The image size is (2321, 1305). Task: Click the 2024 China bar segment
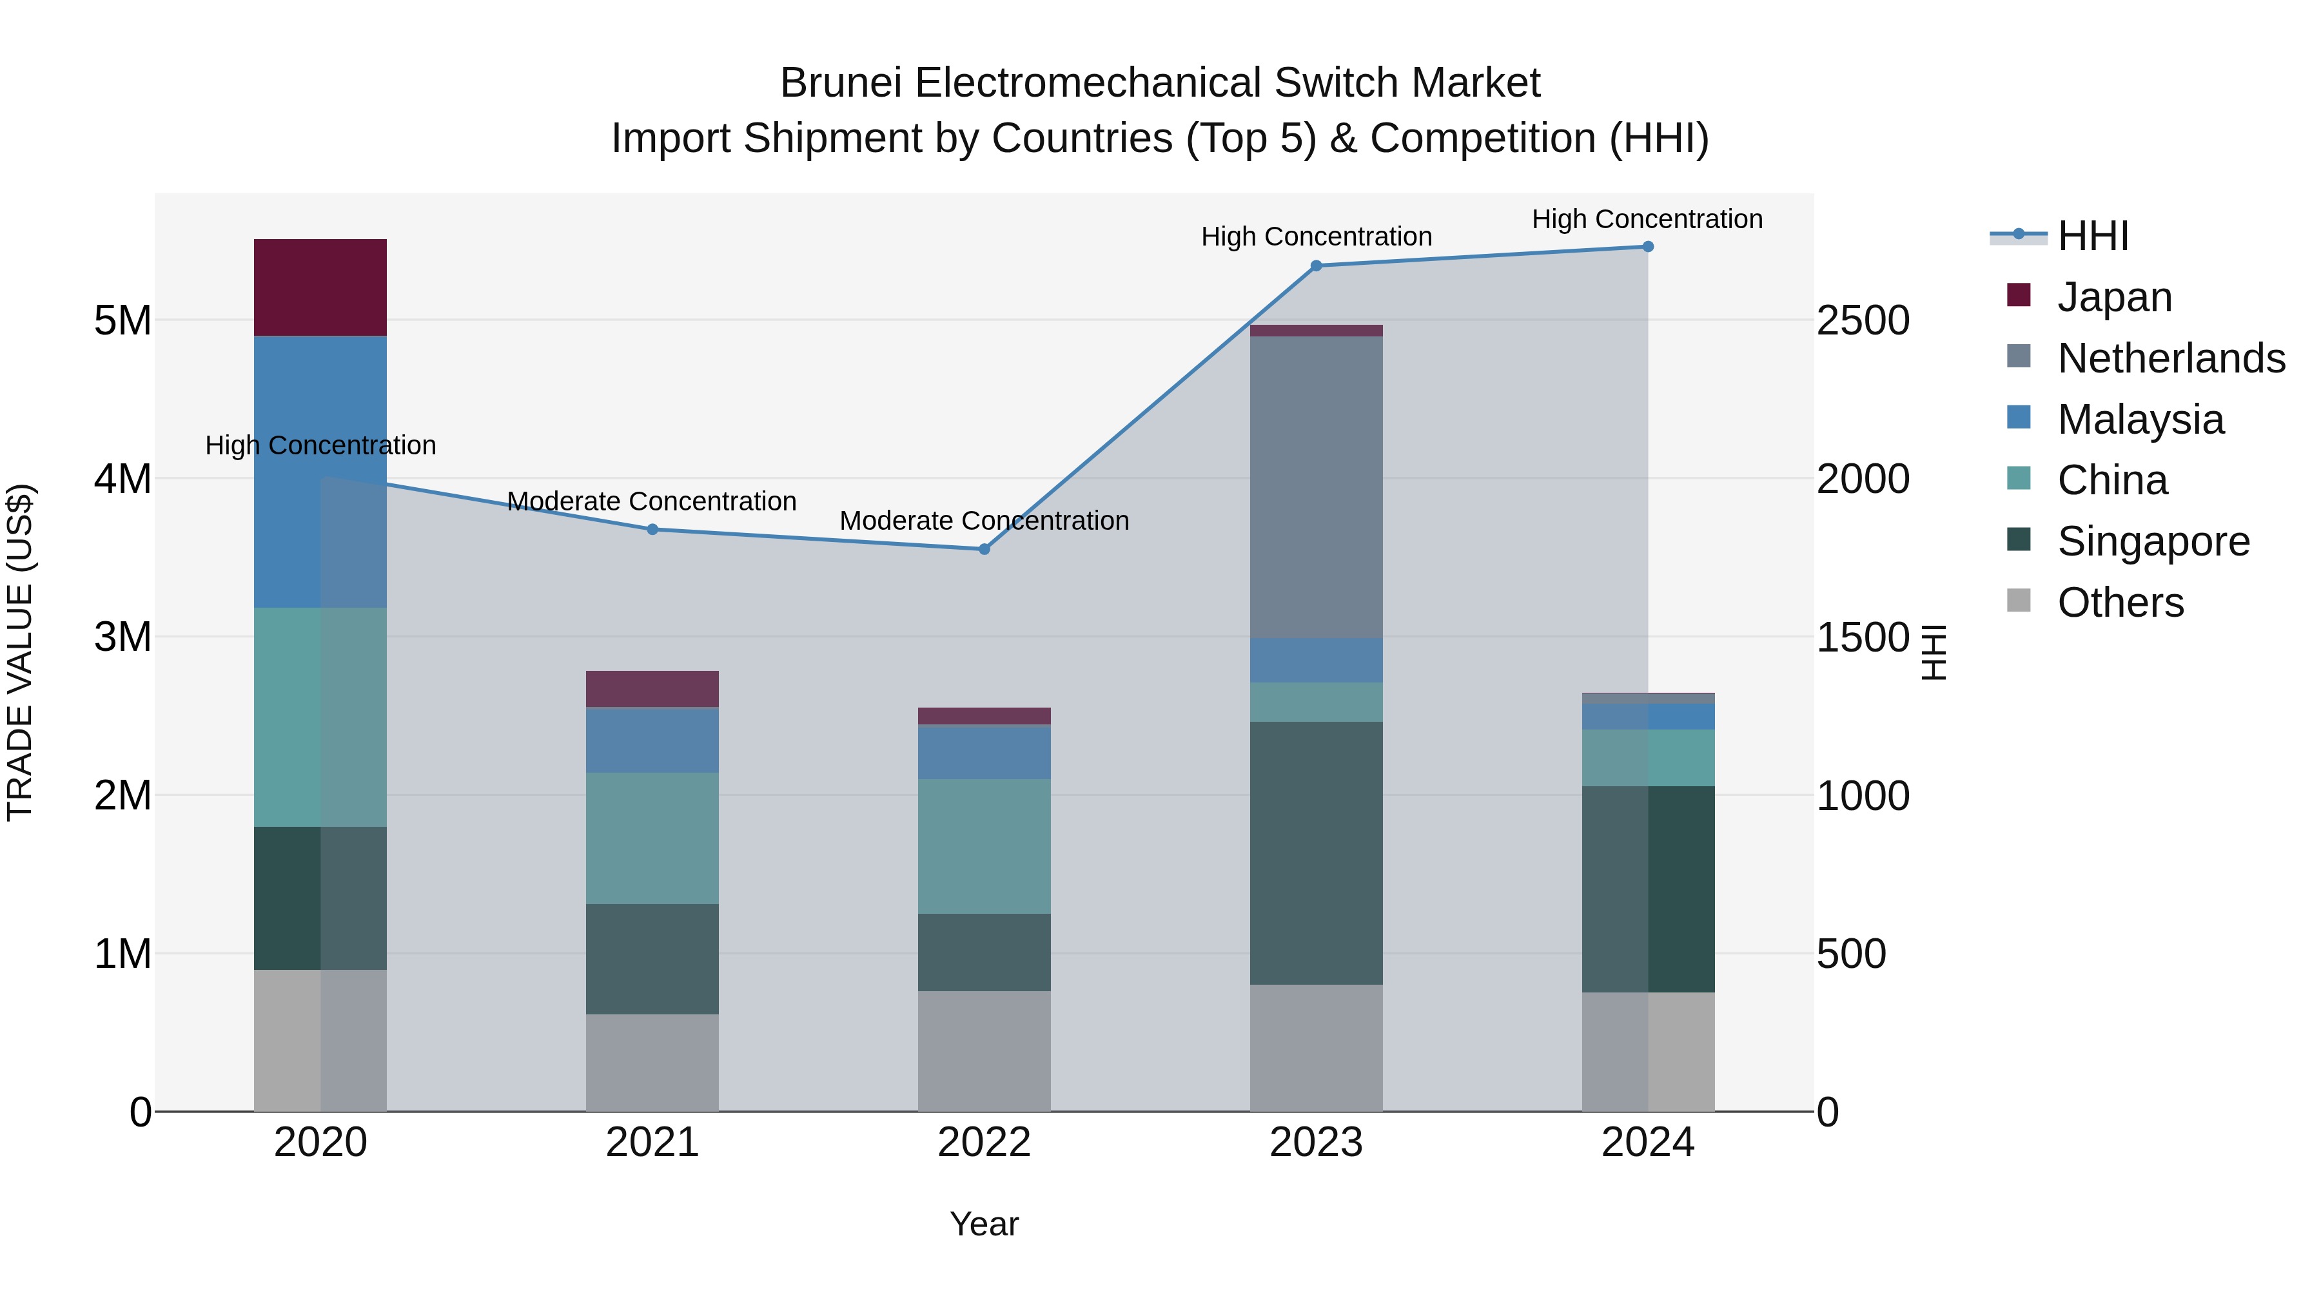pos(1649,759)
